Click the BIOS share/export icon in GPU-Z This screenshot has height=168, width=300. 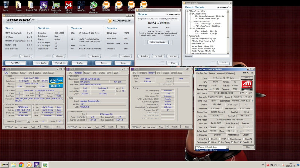point(242,93)
